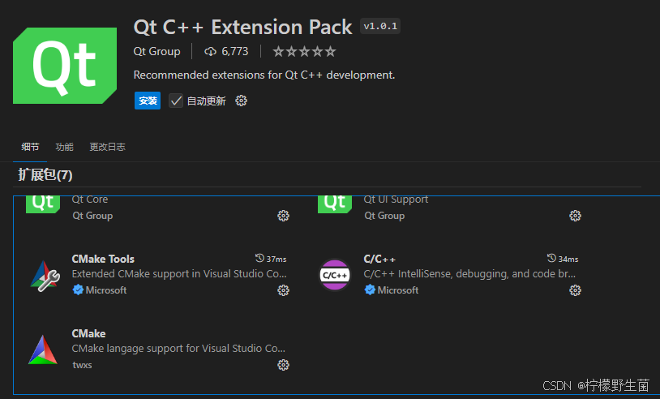Click the CMake Tools extension icon
This screenshot has width=660, height=399.
[43, 275]
